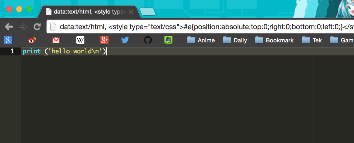354x143 pixels.
Task: Reload the page with the refresh button
Action: [x=37, y=27]
